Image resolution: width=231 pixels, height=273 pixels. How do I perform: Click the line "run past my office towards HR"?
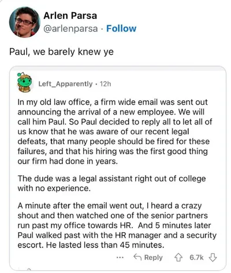114,225
